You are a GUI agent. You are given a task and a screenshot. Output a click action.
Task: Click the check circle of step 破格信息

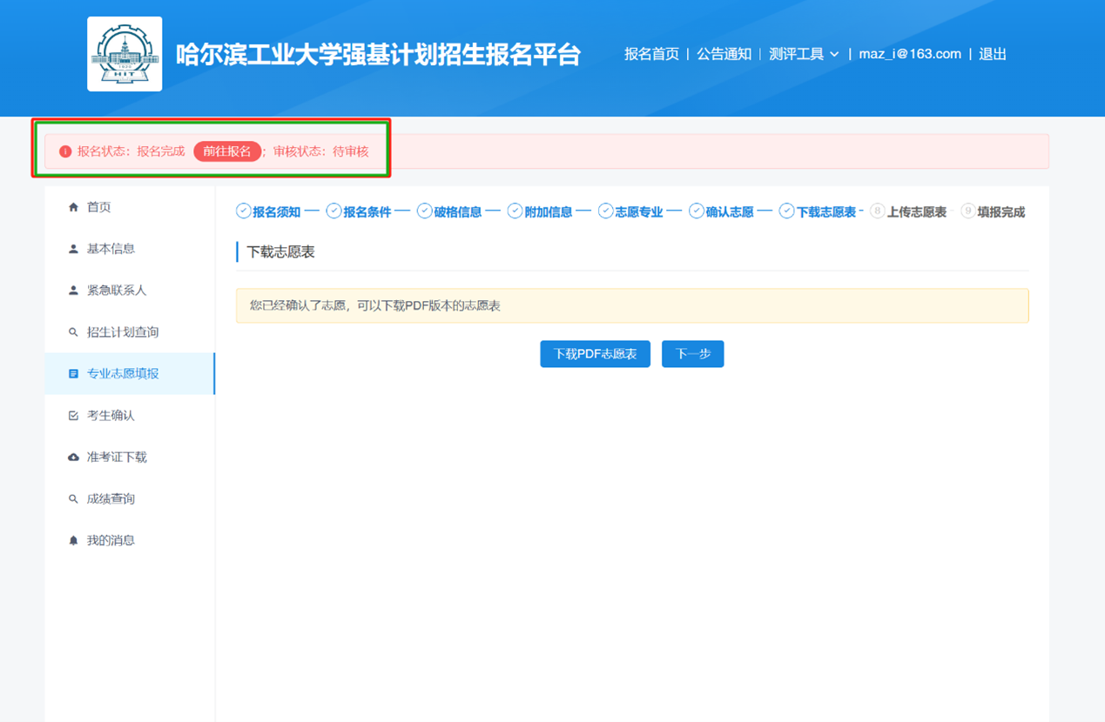(x=425, y=211)
